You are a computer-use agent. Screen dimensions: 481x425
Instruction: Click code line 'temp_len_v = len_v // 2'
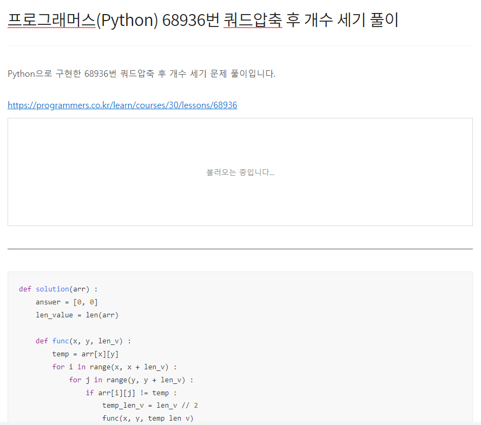tap(150, 406)
